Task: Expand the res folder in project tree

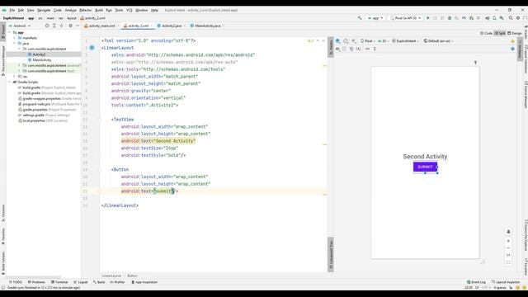Action: coord(15,77)
